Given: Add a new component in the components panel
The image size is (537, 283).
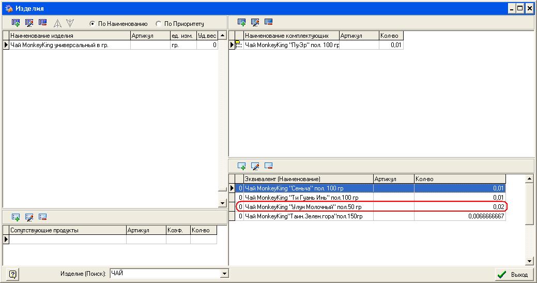Looking at the screenshot, I should (x=241, y=22).
